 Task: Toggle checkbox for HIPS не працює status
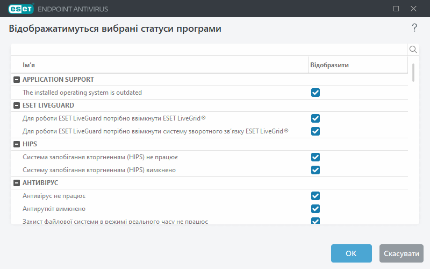coord(316,157)
